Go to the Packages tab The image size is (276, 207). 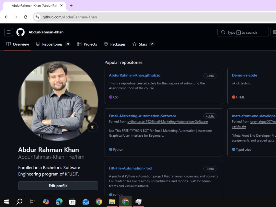[115, 44]
